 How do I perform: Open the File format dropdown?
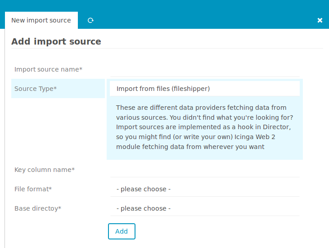pyautogui.click(x=205, y=189)
